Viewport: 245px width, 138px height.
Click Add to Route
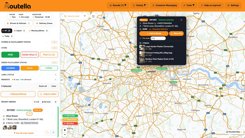pyautogui.click(x=154, y=33)
